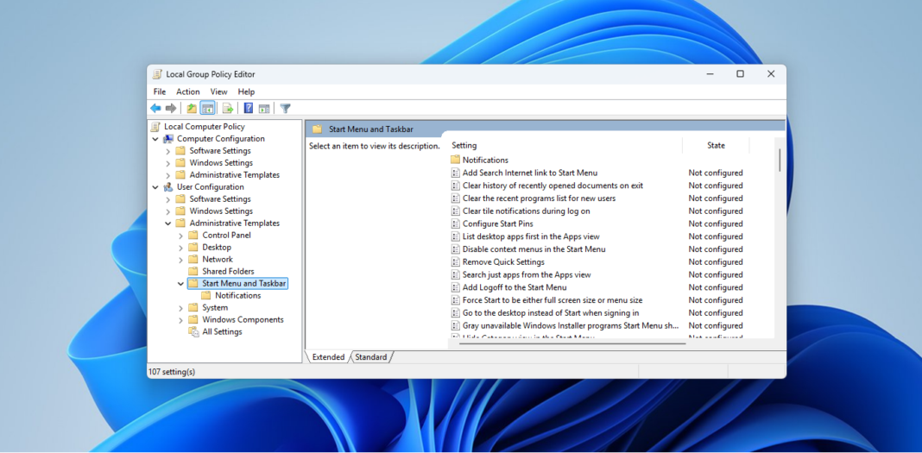Image resolution: width=922 pixels, height=453 pixels.
Task: Click the blue Back arrow in toolbar
Action: tap(155, 108)
